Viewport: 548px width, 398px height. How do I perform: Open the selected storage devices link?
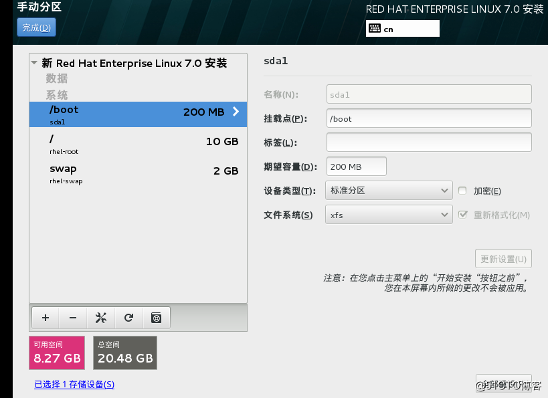coord(74,385)
